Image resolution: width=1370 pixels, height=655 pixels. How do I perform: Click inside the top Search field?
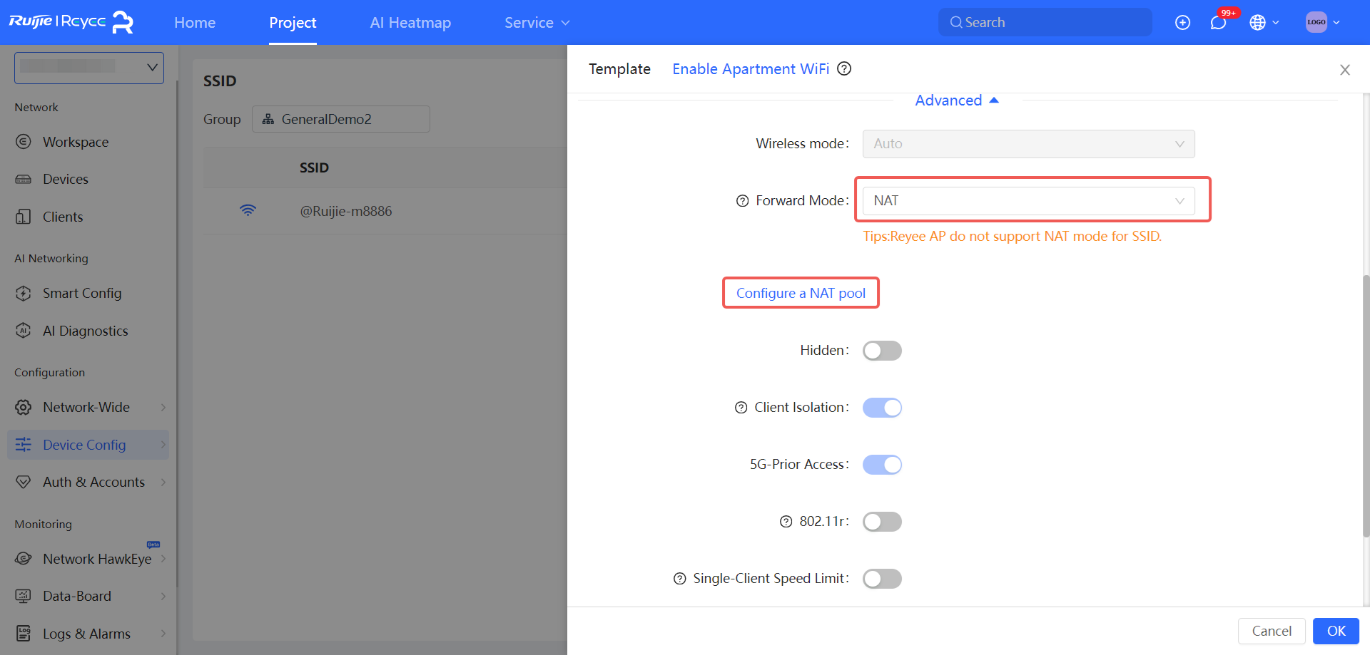(1045, 22)
